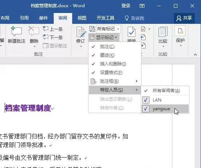This screenshot has height=168, width=201.
Task: Uncheck reviewer yangxue checkbox
Action: click(x=146, y=109)
